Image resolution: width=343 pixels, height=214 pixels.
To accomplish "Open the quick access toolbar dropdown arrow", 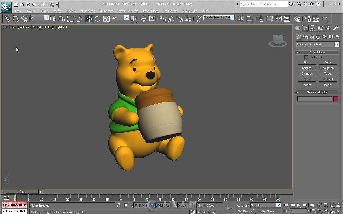I will pos(57,5).
